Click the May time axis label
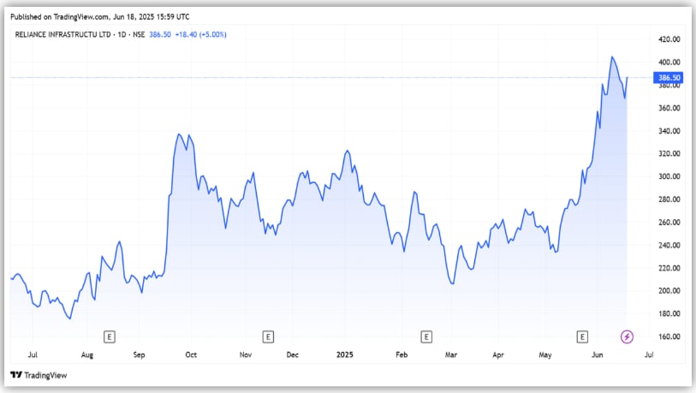This screenshot has height=393, width=696. tap(545, 354)
